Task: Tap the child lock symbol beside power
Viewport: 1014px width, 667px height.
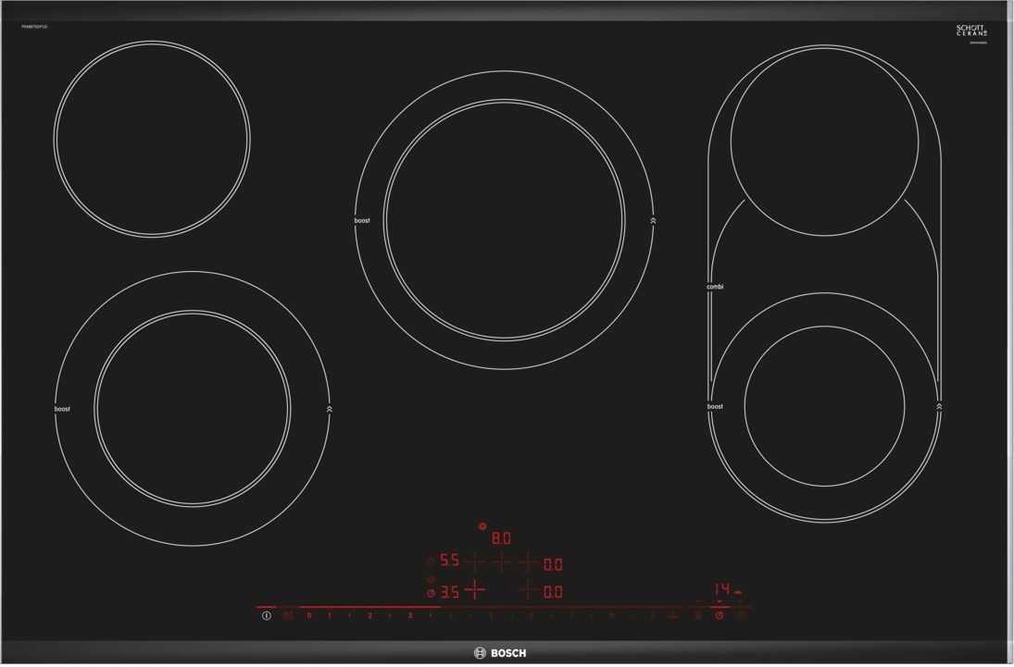Action: pyautogui.click(x=288, y=616)
